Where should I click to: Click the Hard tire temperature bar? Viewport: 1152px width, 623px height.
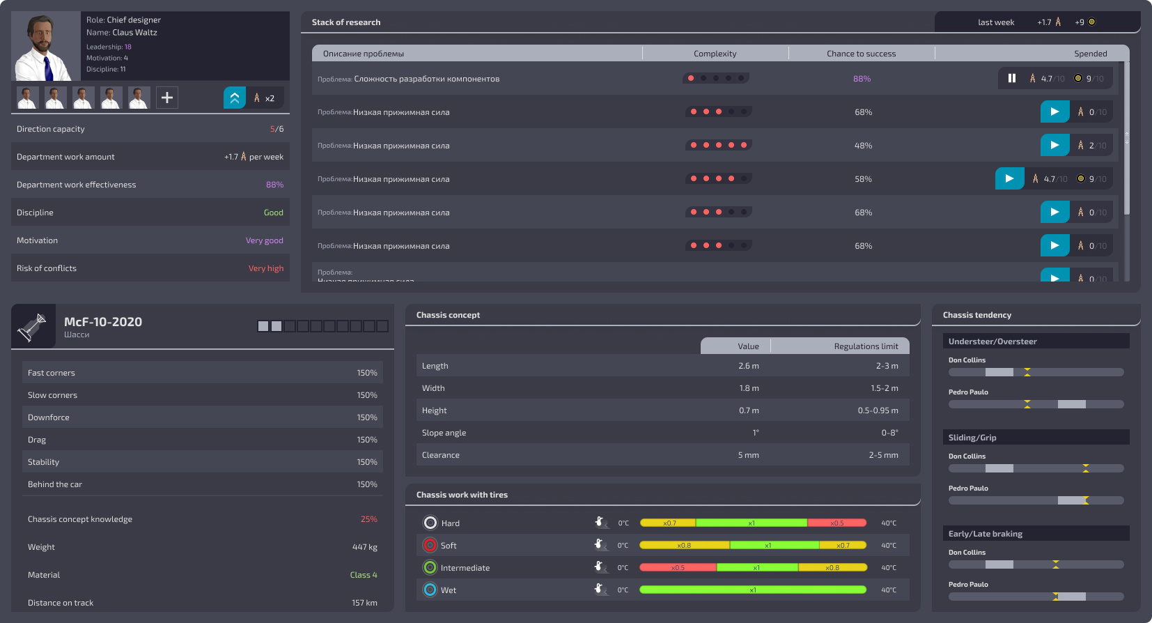pyautogui.click(x=753, y=523)
